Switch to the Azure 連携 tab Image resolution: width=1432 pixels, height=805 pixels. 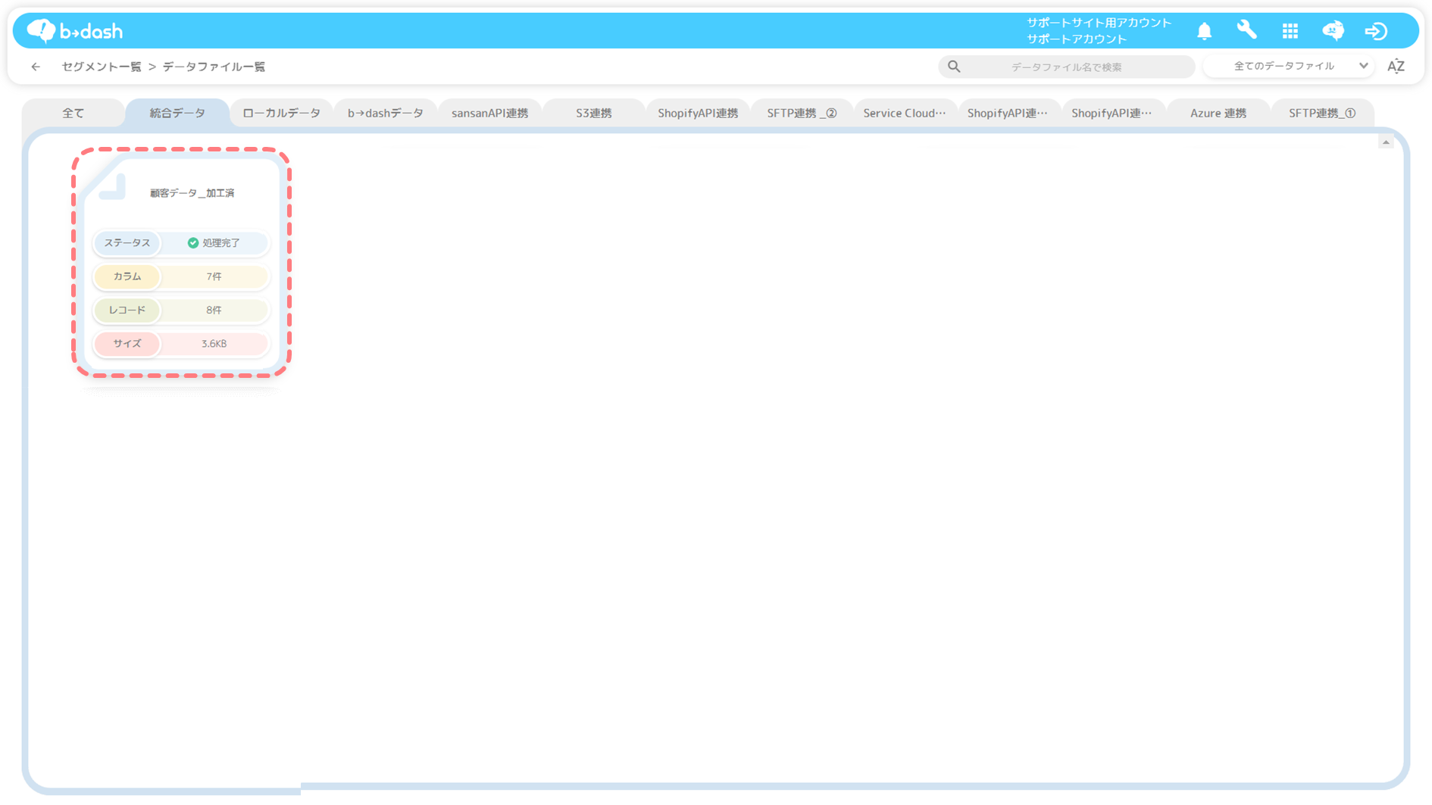[x=1218, y=113]
